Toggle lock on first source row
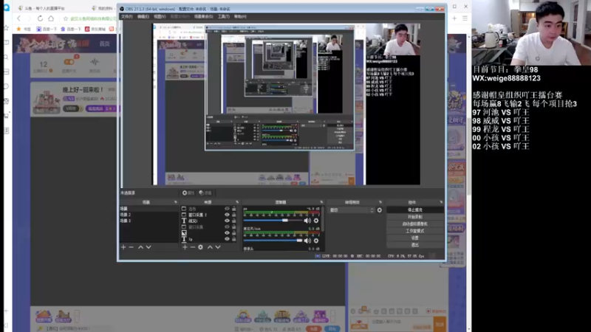 coord(233,209)
